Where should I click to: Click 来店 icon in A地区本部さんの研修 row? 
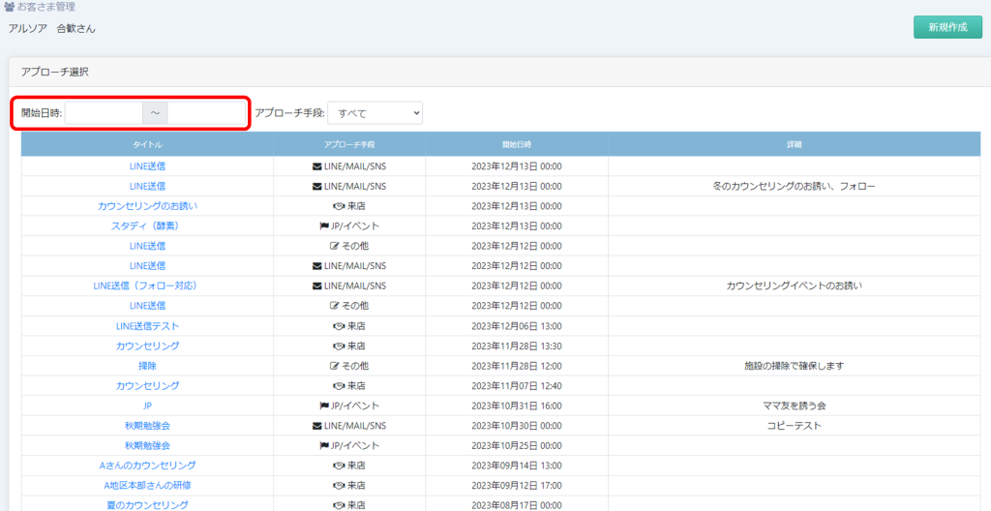[338, 485]
